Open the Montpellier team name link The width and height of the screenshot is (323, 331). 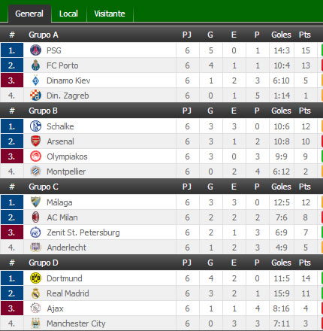66,172
